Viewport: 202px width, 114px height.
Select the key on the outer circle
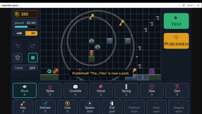(122, 23)
